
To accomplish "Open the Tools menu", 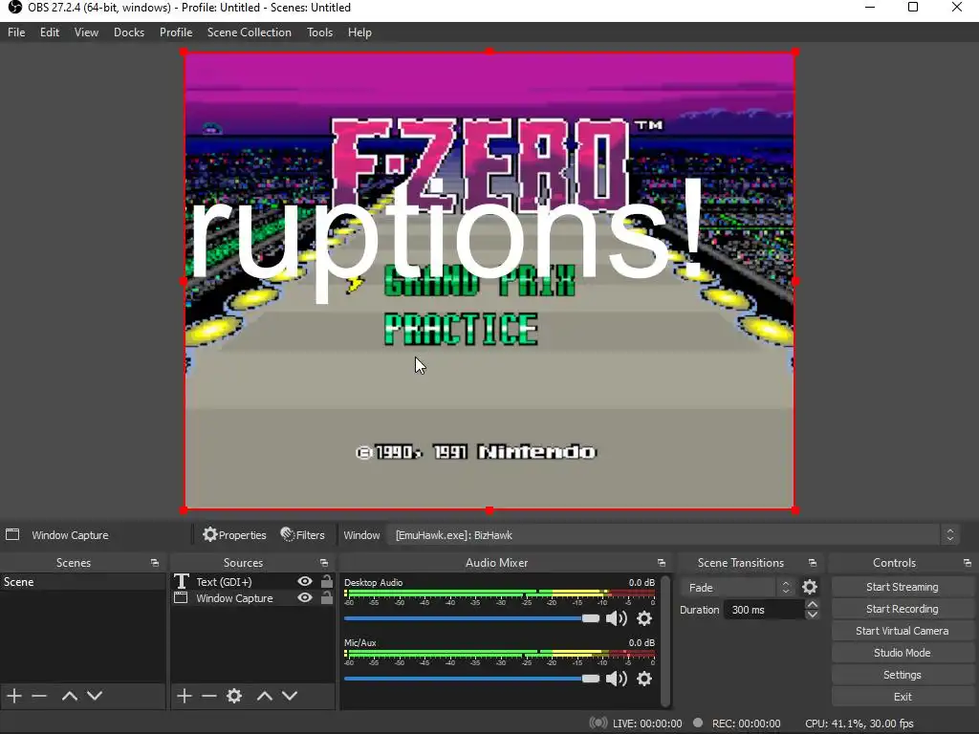I will pos(319,32).
